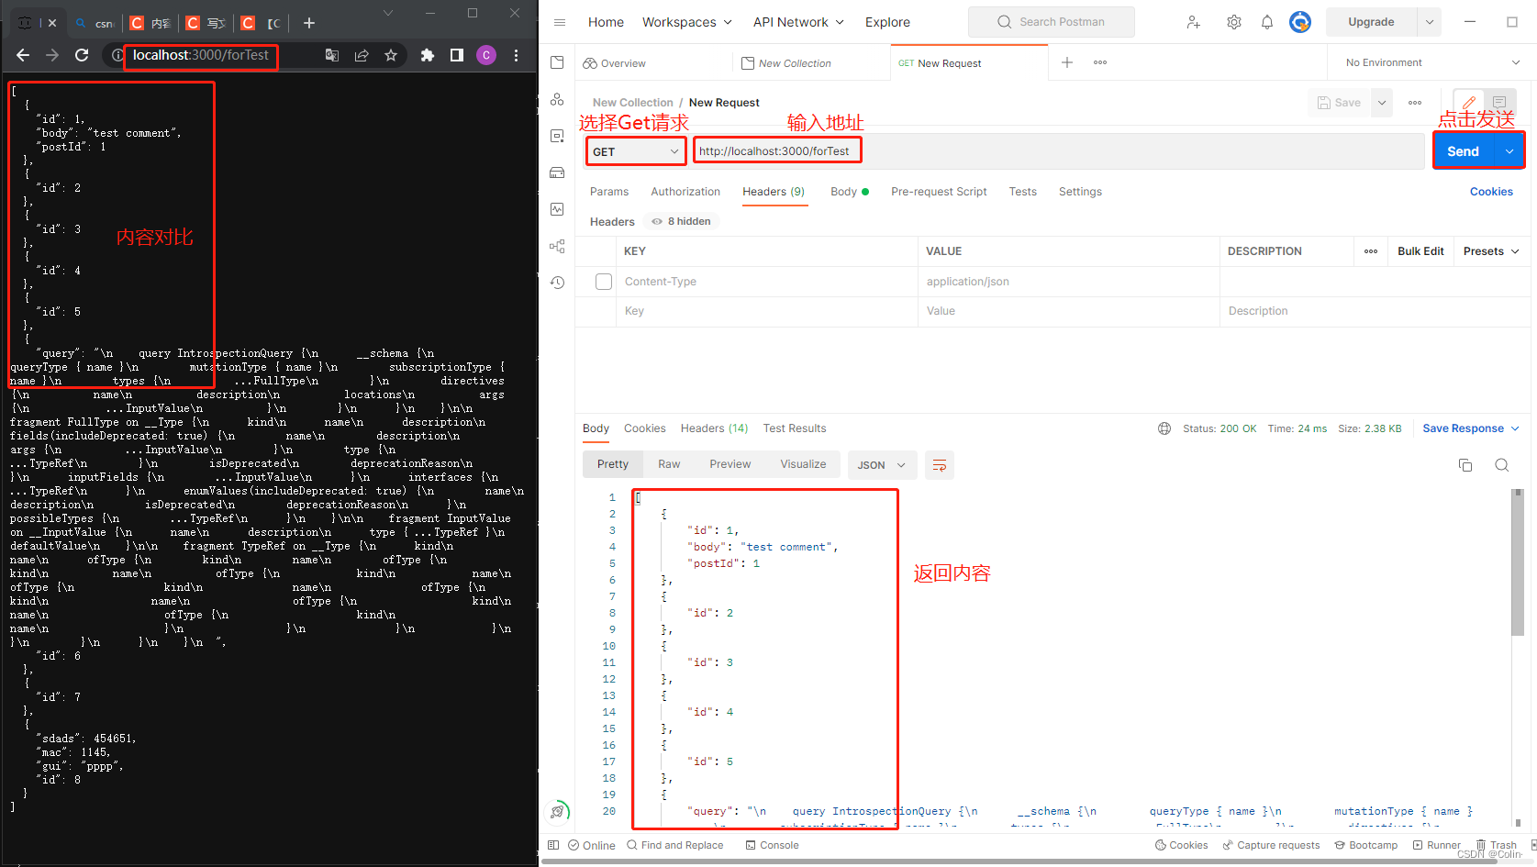Switch to the Tests tab
1537x867 pixels.
[x=1022, y=191]
